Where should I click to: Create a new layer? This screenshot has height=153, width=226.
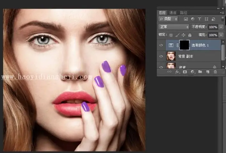pos(208,72)
